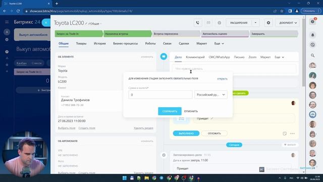Select the Завершить stage
This screenshot has width=323, height=182.
click(x=274, y=34)
